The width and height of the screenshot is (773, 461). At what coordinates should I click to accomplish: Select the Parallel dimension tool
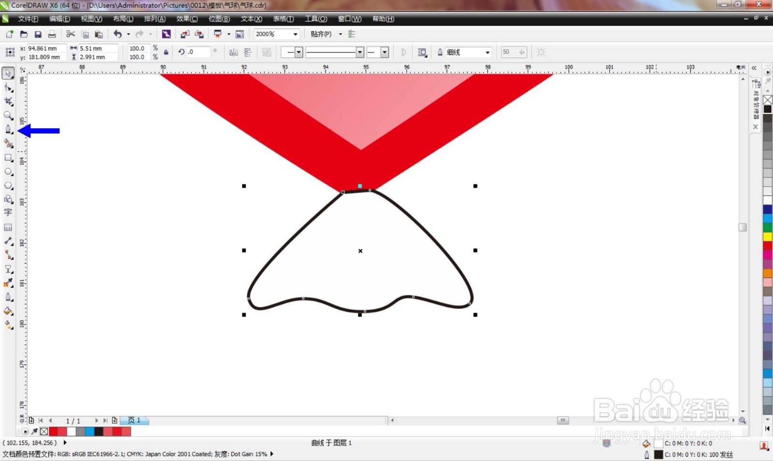[8, 241]
